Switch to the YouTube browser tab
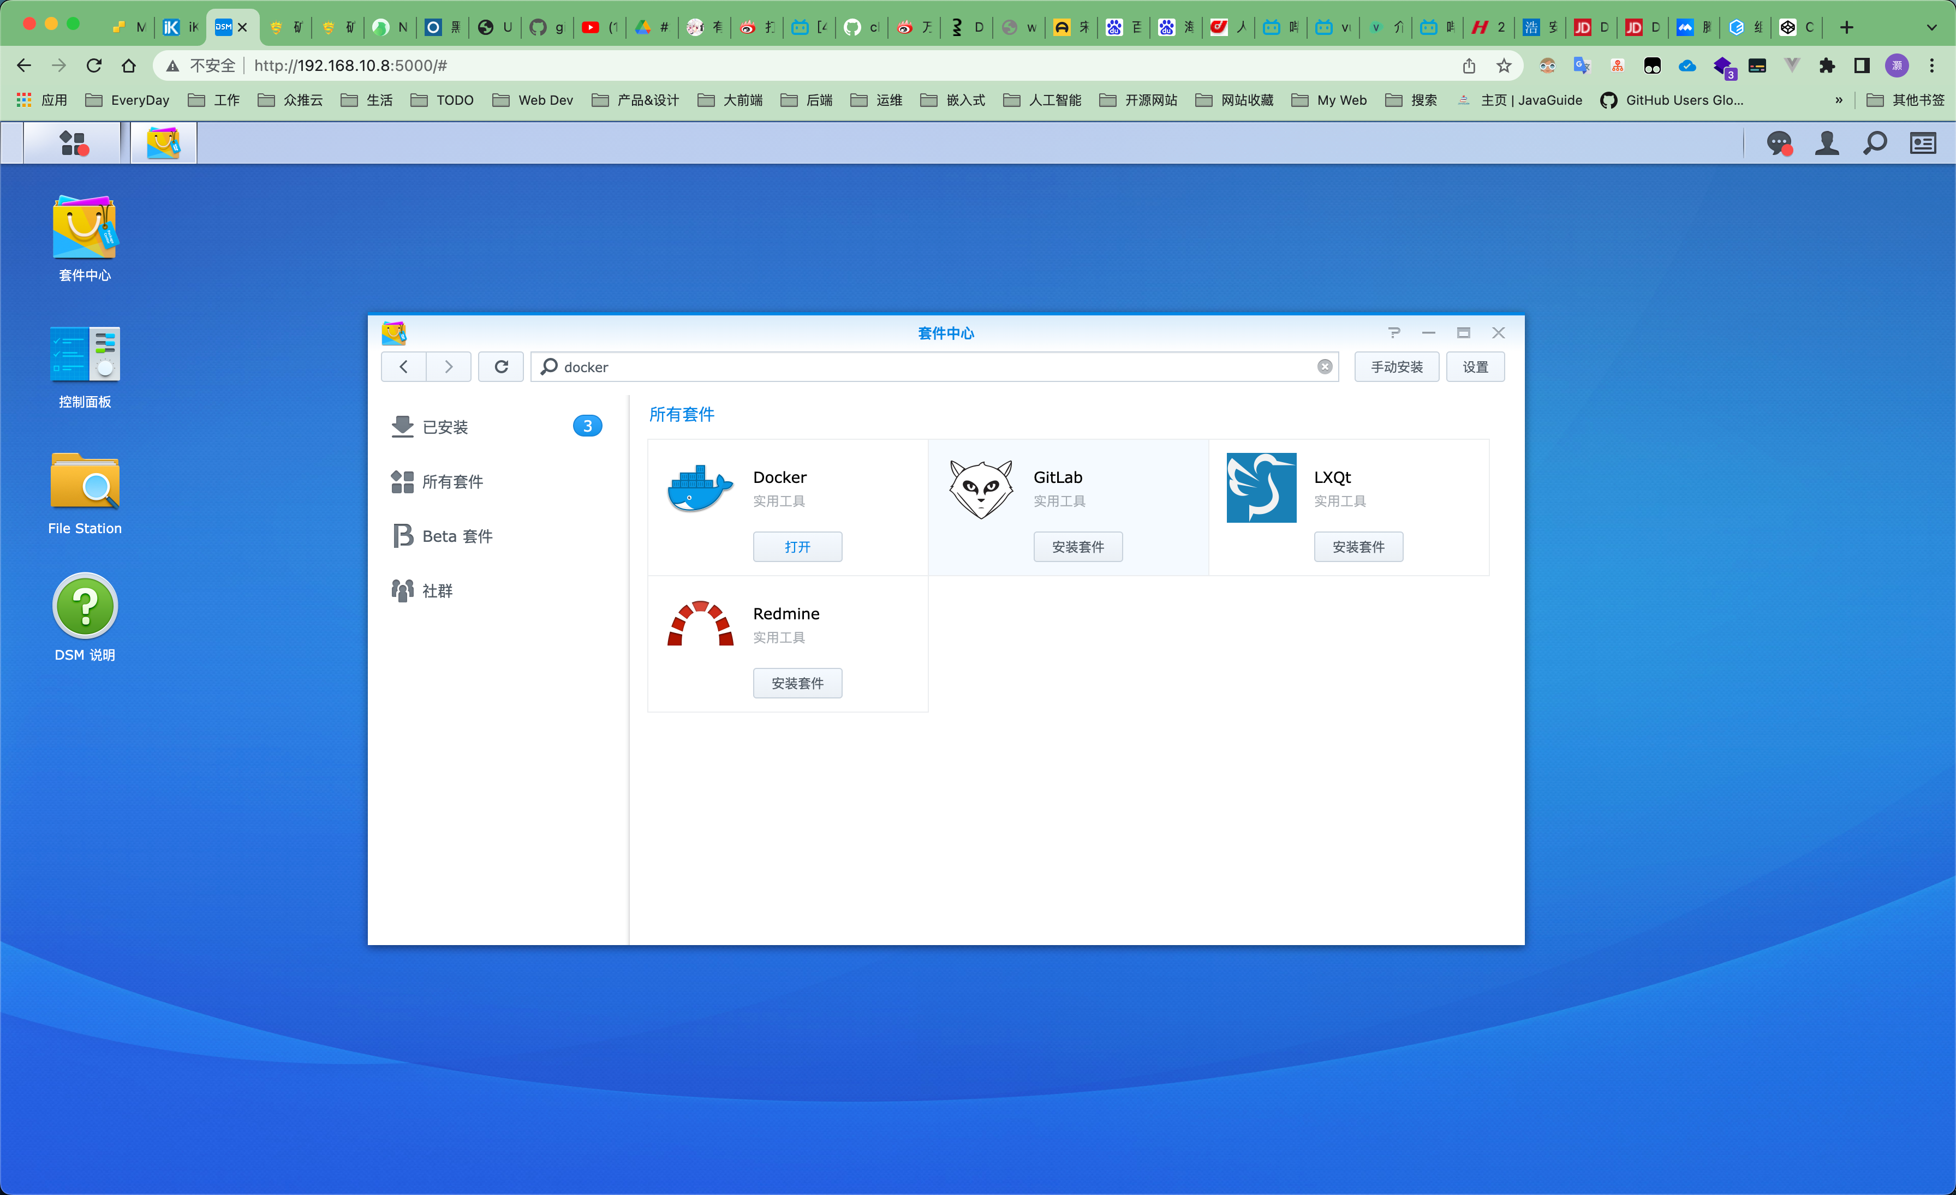The width and height of the screenshot is (1956, 1195). [x=599, y=28]
